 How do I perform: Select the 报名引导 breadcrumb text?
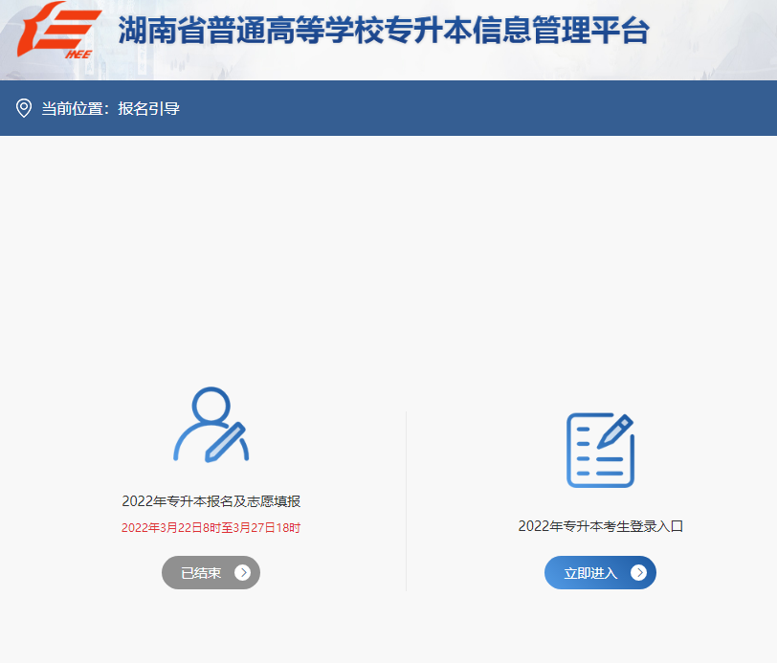[149, 109]
